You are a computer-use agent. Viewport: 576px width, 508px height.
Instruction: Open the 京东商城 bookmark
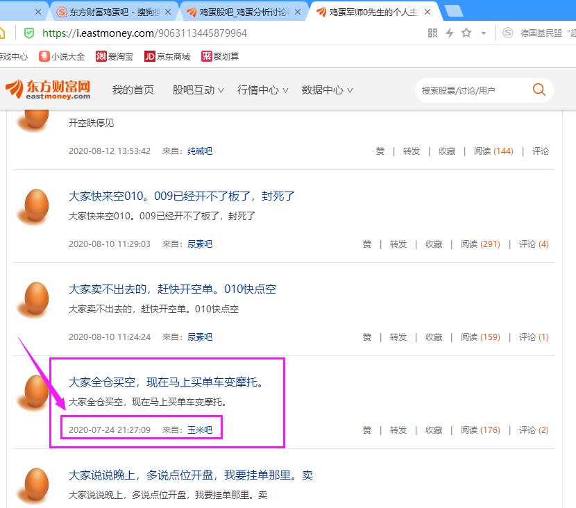pos(167,57)
